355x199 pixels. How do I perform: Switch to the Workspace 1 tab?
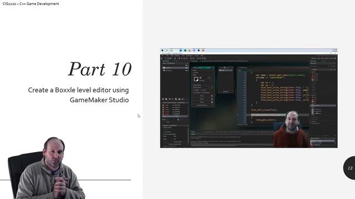click(194, 61)
